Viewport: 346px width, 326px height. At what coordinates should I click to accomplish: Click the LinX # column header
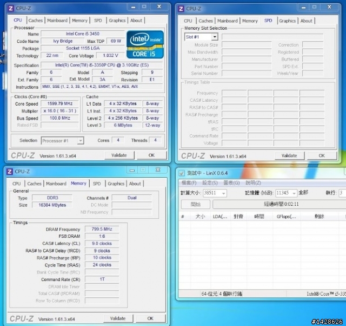(184, 217)
